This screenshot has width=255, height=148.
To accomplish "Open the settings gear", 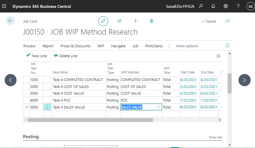I will (225, 6).
